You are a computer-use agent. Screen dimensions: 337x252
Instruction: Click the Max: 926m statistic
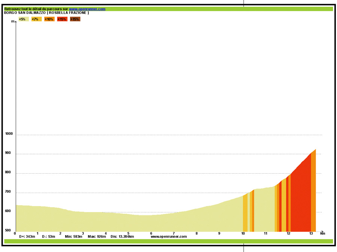[97, 237]
